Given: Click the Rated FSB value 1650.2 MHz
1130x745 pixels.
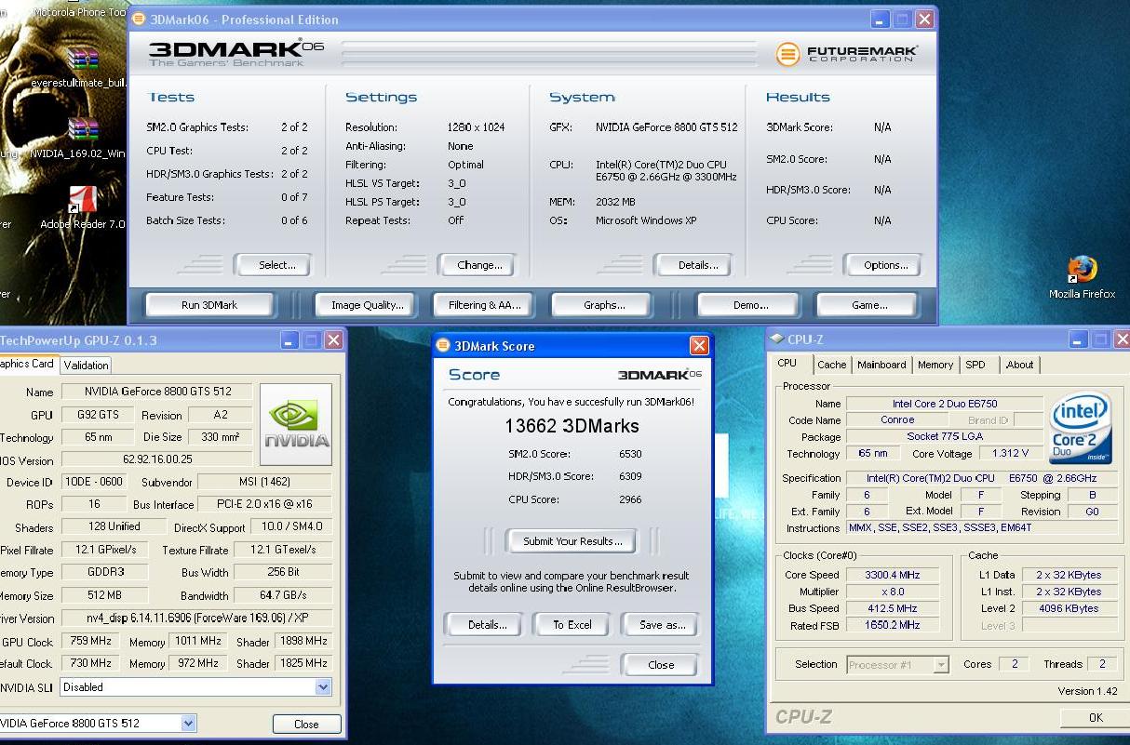Looking at the screenshot, I should pyautogui.click(x=892, y=626).
